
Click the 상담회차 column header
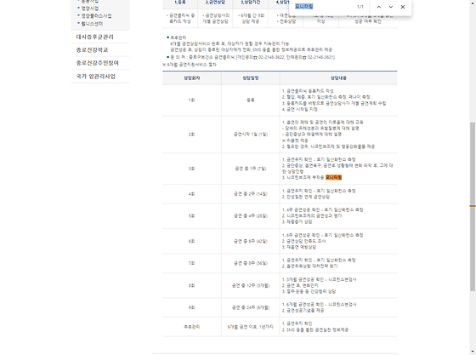[192, 78]
